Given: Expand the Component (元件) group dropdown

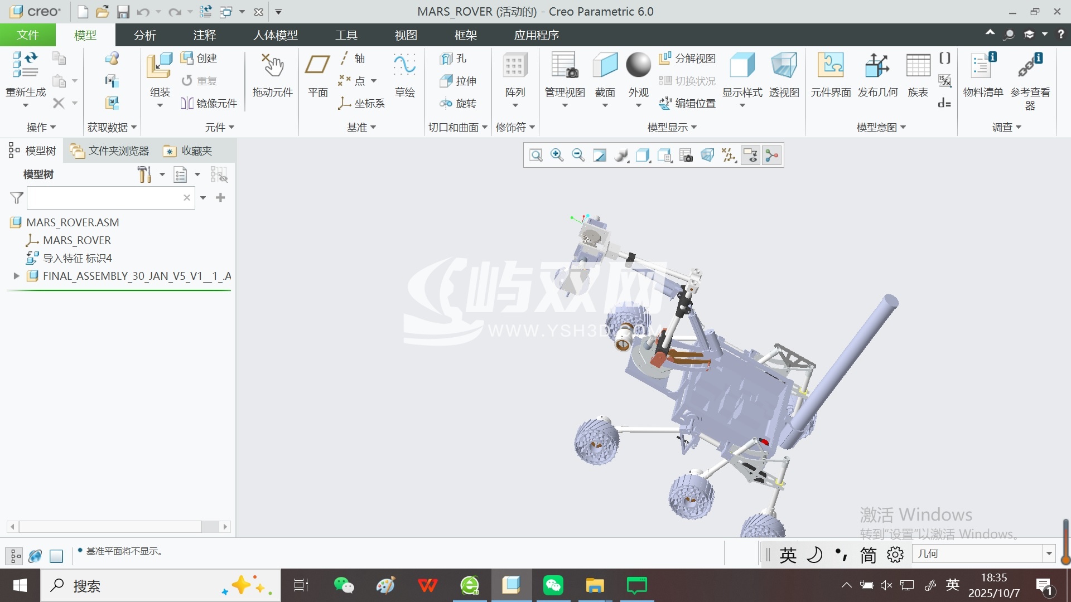Looking at the screenshot, I should 219,128.
